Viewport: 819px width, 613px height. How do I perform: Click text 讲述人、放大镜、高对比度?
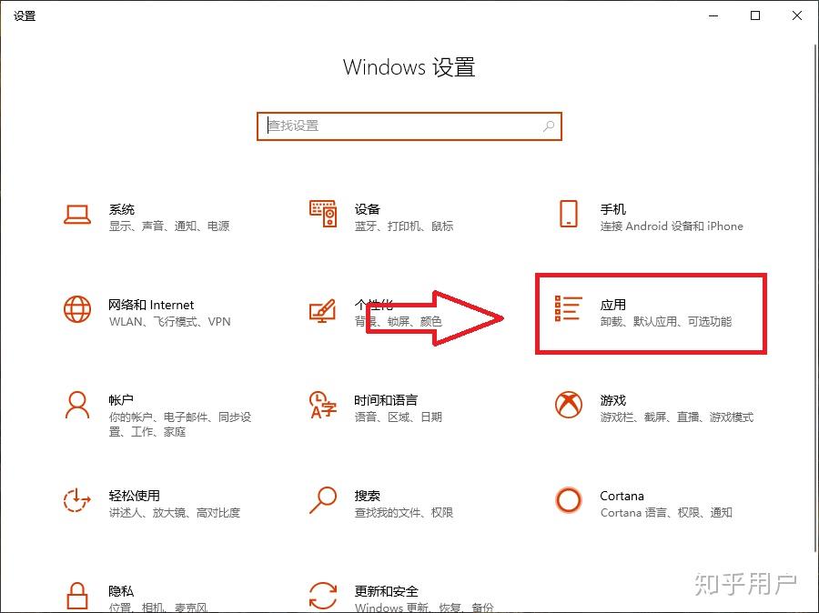(175, 513)
